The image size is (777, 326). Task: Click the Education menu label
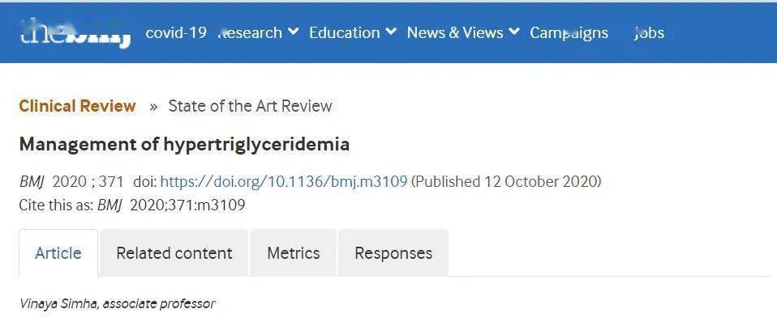[345, 33]
